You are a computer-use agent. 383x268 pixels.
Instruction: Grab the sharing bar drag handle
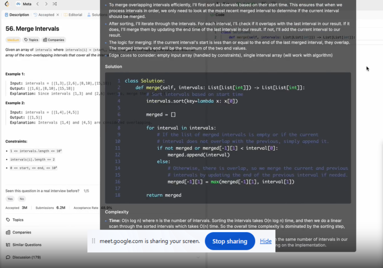93,241
